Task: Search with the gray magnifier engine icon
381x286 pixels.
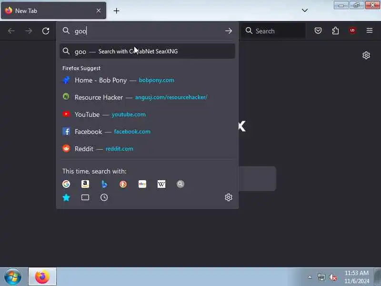Action: click(180, 184)
